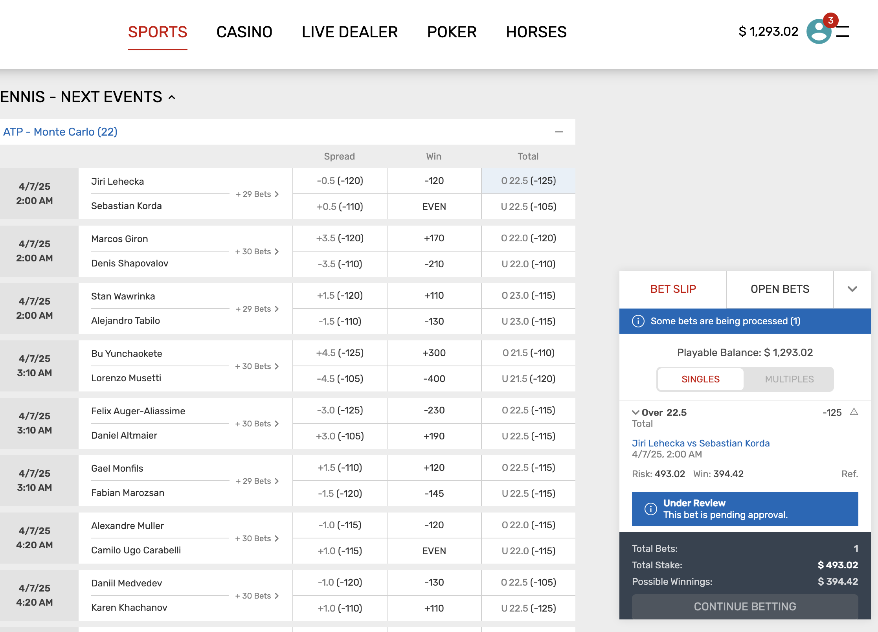Click info icon in processing banner
Screen dimensions: 878x632
pyautogui.click(x=638, y=321)
